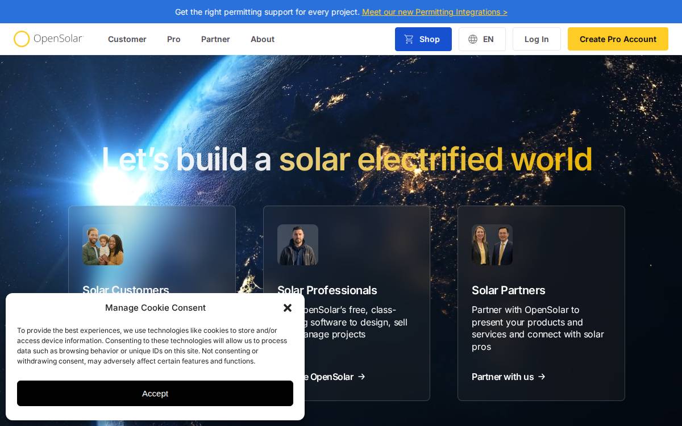This screenshot has height=426, width=682.
Task: Click the solar electrified world headline
Action: point(435,159)
